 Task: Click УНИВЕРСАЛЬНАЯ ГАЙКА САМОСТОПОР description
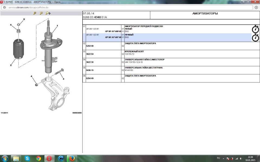pyautogui.click(x=145, y=59)
